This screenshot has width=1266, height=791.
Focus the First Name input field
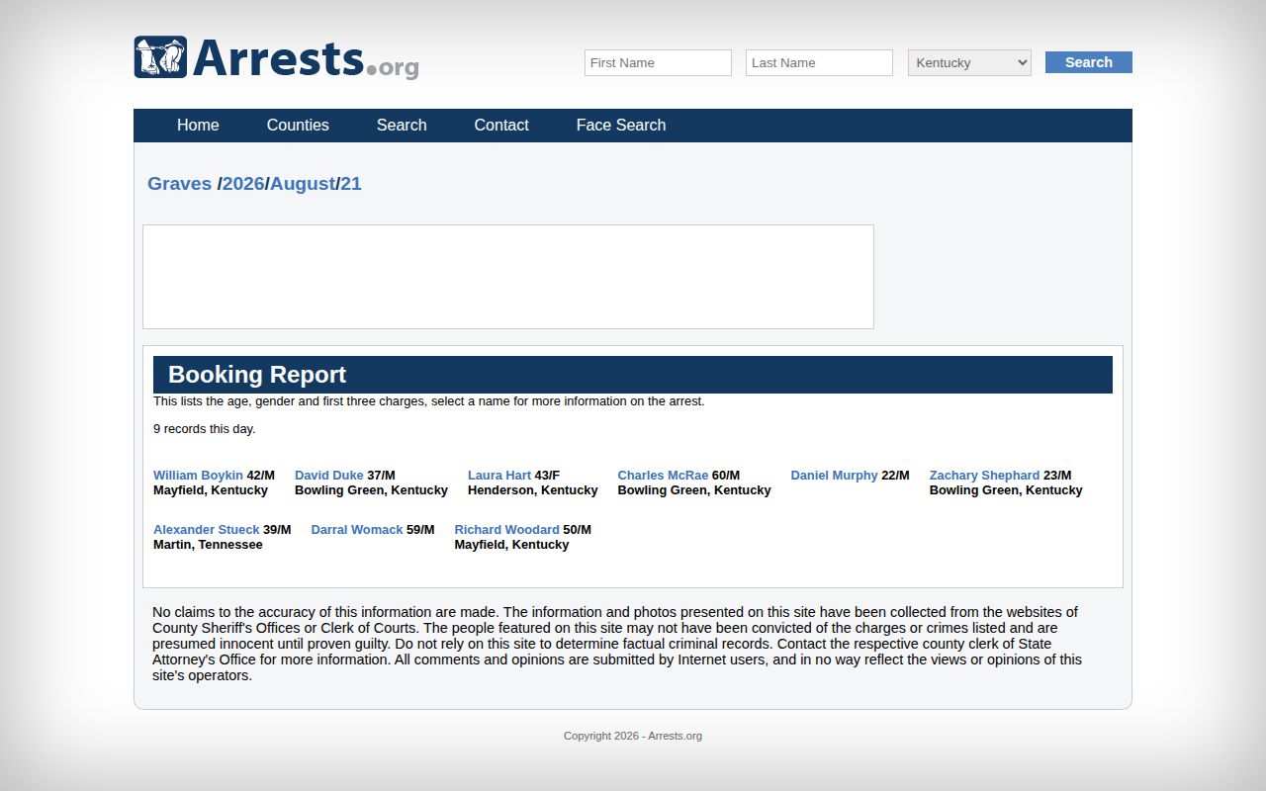(658, 62)
